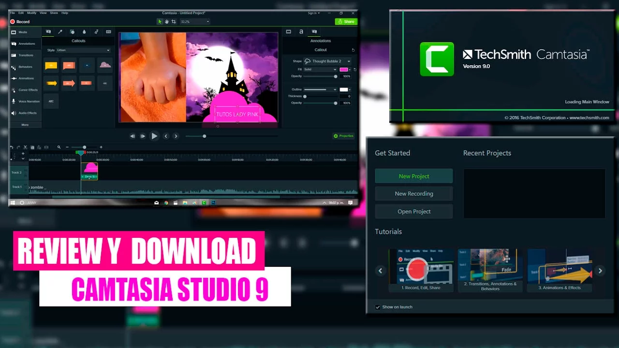The height and width of the screenshot is (348, 619).
Task: Click the More button in sidebar
Action: pyautogui.click(x=25, y=125)
